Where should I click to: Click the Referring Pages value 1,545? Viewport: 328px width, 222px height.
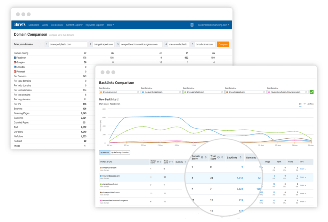click(x=84, y=113)
